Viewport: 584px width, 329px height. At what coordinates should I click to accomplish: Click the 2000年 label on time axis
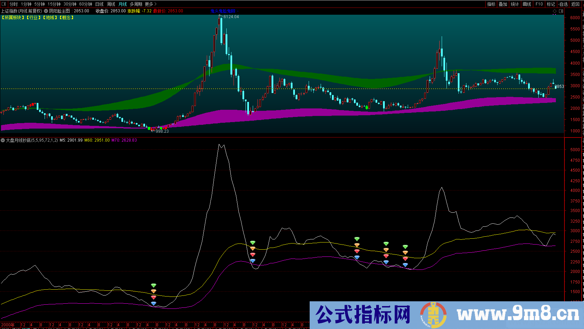8,325
